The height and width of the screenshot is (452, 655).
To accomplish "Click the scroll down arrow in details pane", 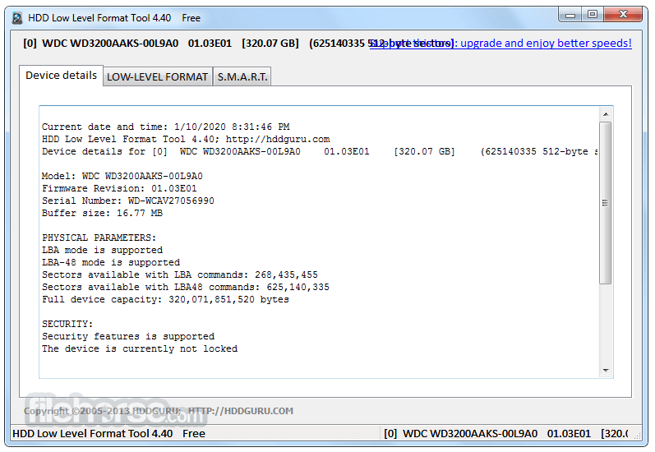I will (606, 371).
